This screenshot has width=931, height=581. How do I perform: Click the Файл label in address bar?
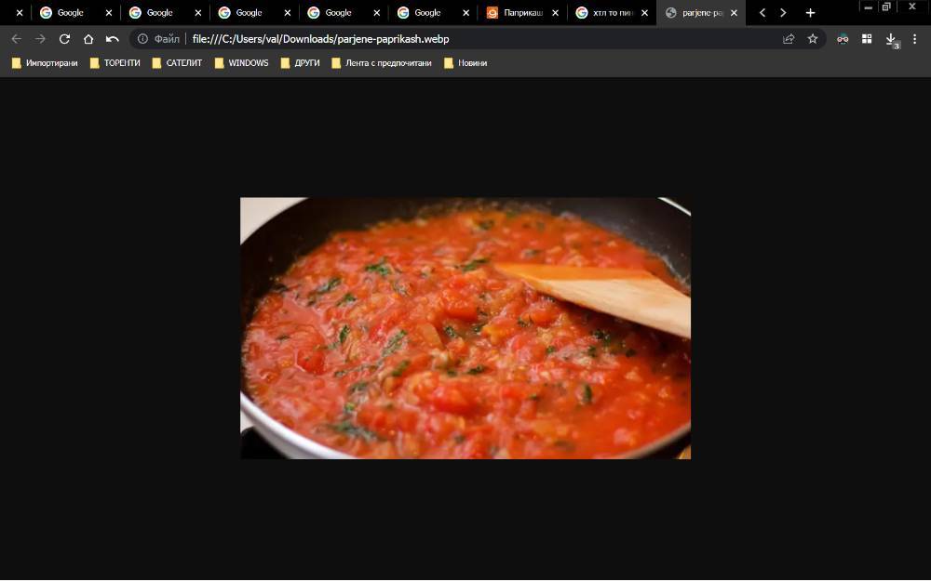pyautogui.click(x=167, y=39)
